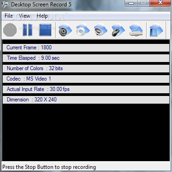172x172 pixels.
Task: Open the folder icon with CD disc
Action: point(83,30)
